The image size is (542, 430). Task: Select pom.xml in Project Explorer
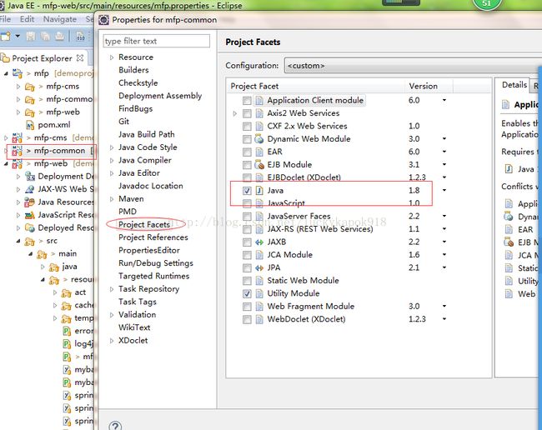point(54,125)
